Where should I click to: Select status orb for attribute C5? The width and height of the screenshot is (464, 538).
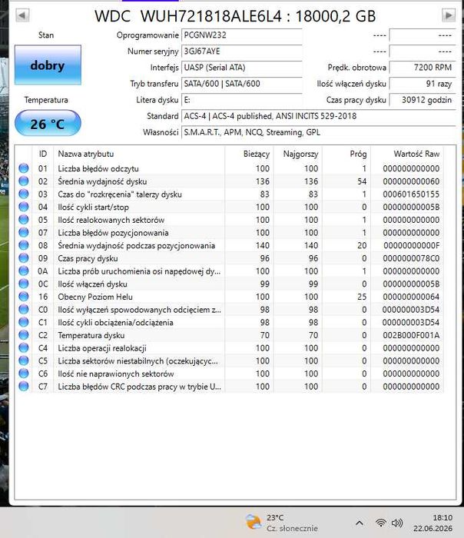point(24,360)
